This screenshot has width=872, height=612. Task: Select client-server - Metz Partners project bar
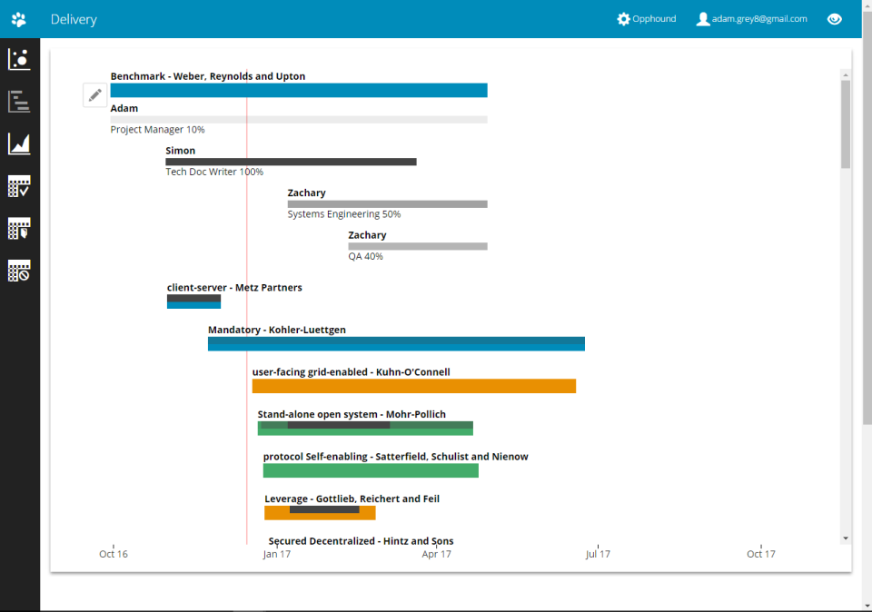click(194, 301)
